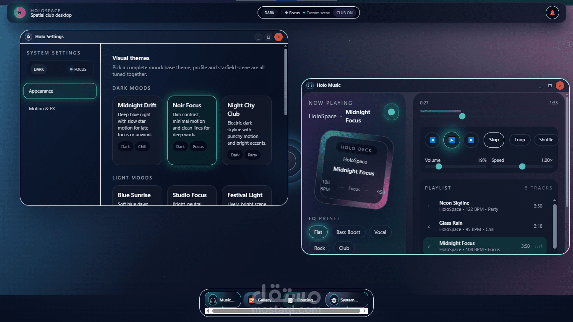This screenshot has height=322, width=573.
Task: Click the playlist vertical scrollbar
Action: point(555,226)
